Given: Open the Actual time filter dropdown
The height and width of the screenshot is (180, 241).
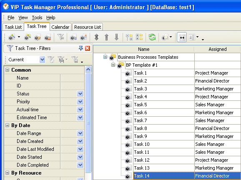Looking at the screenshot, I should click(x=80, y=110).
